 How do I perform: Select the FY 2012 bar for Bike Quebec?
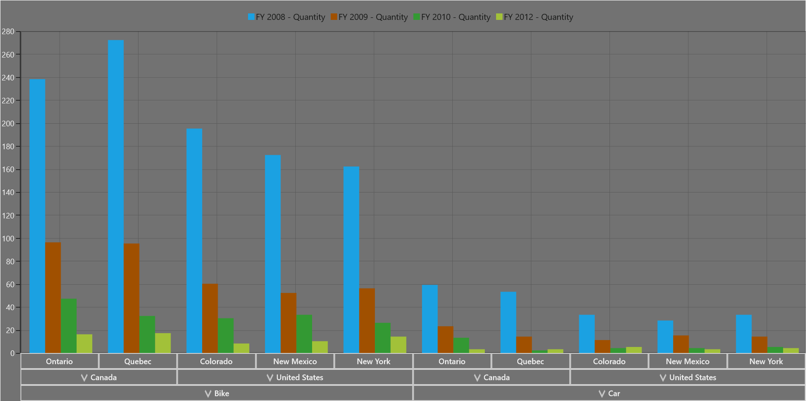point(163,343)
